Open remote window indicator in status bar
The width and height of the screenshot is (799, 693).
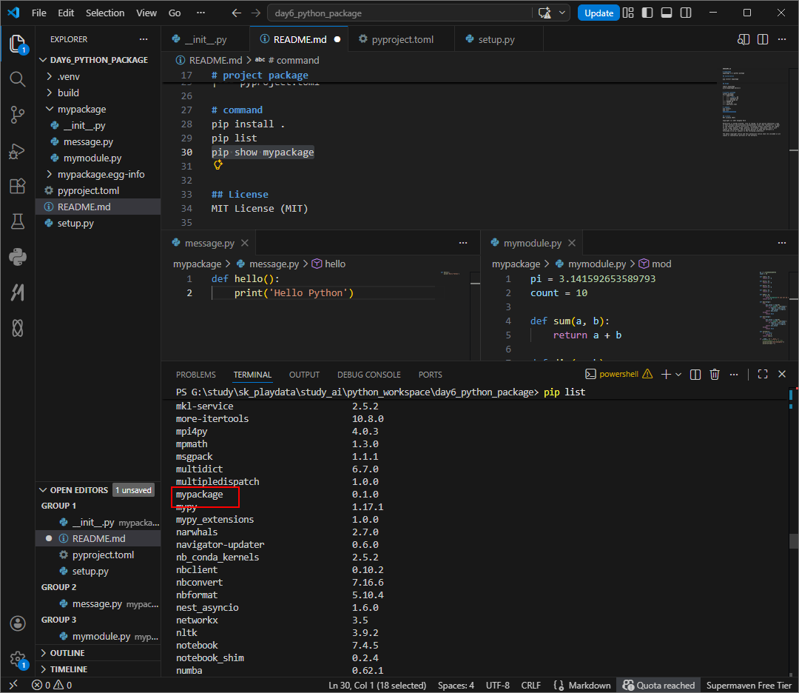coord(13,685)
